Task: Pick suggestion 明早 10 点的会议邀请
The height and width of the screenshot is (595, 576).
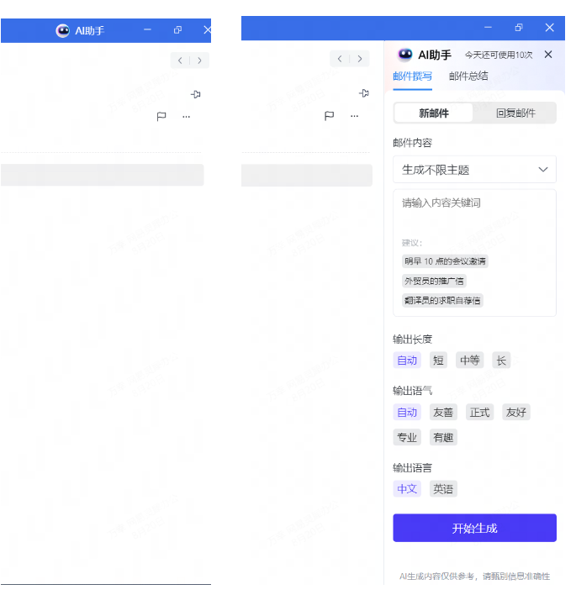Action: pos(445,261)
